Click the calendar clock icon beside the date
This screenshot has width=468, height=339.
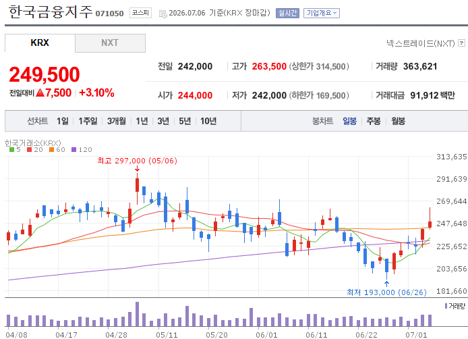pyautogui.click(x=163, y=14)
